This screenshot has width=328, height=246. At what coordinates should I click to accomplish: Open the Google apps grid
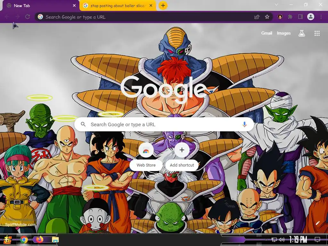(317, 33)
